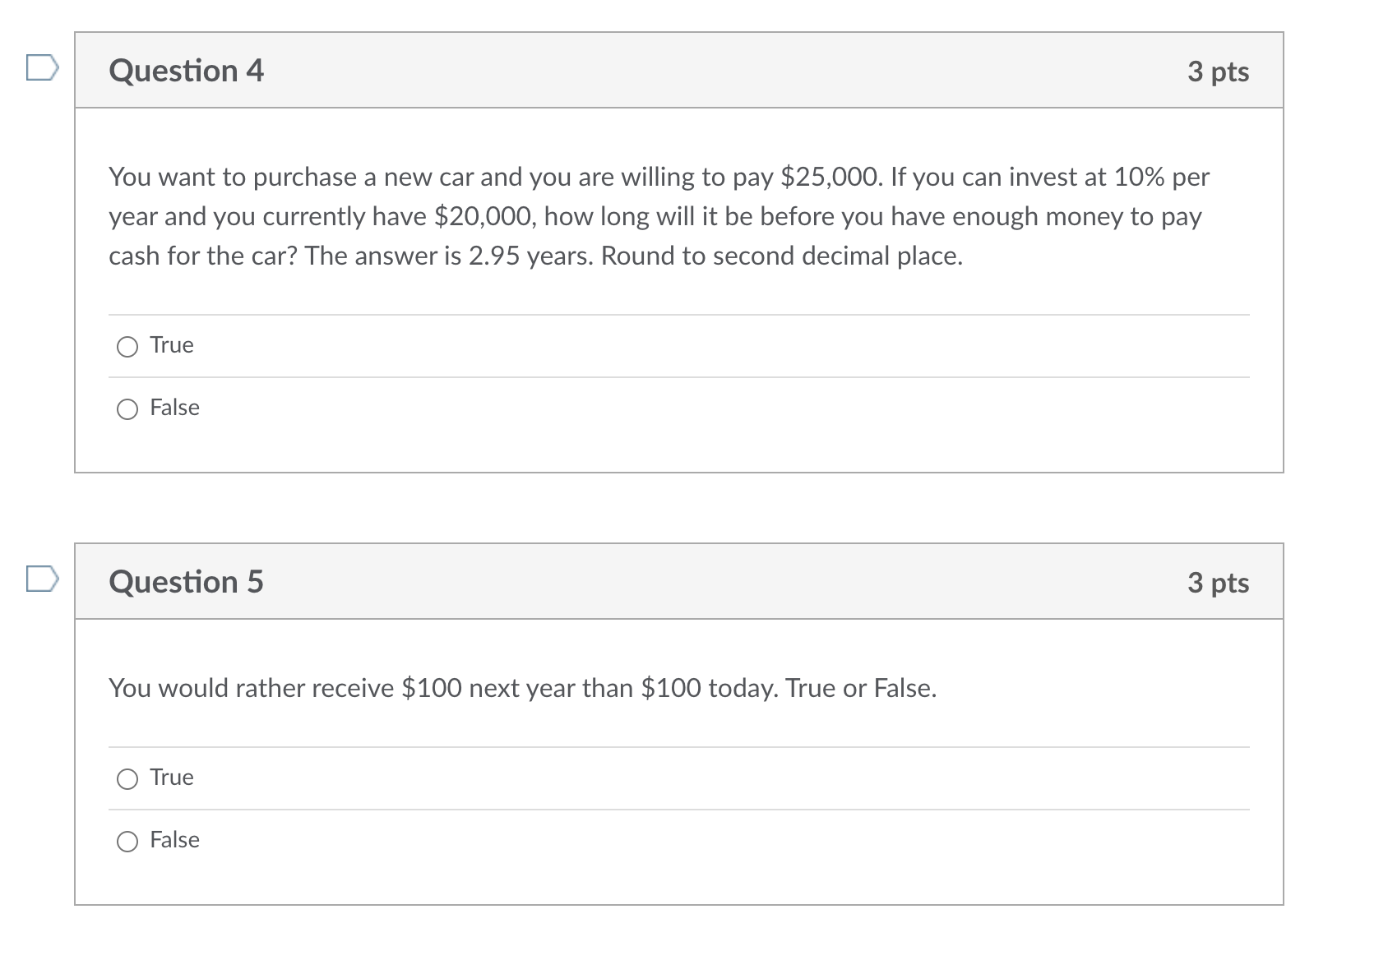Viewport: 1388px width, 960px height.
Task: Click the "False" label text under Question 5
Action: 174,840
